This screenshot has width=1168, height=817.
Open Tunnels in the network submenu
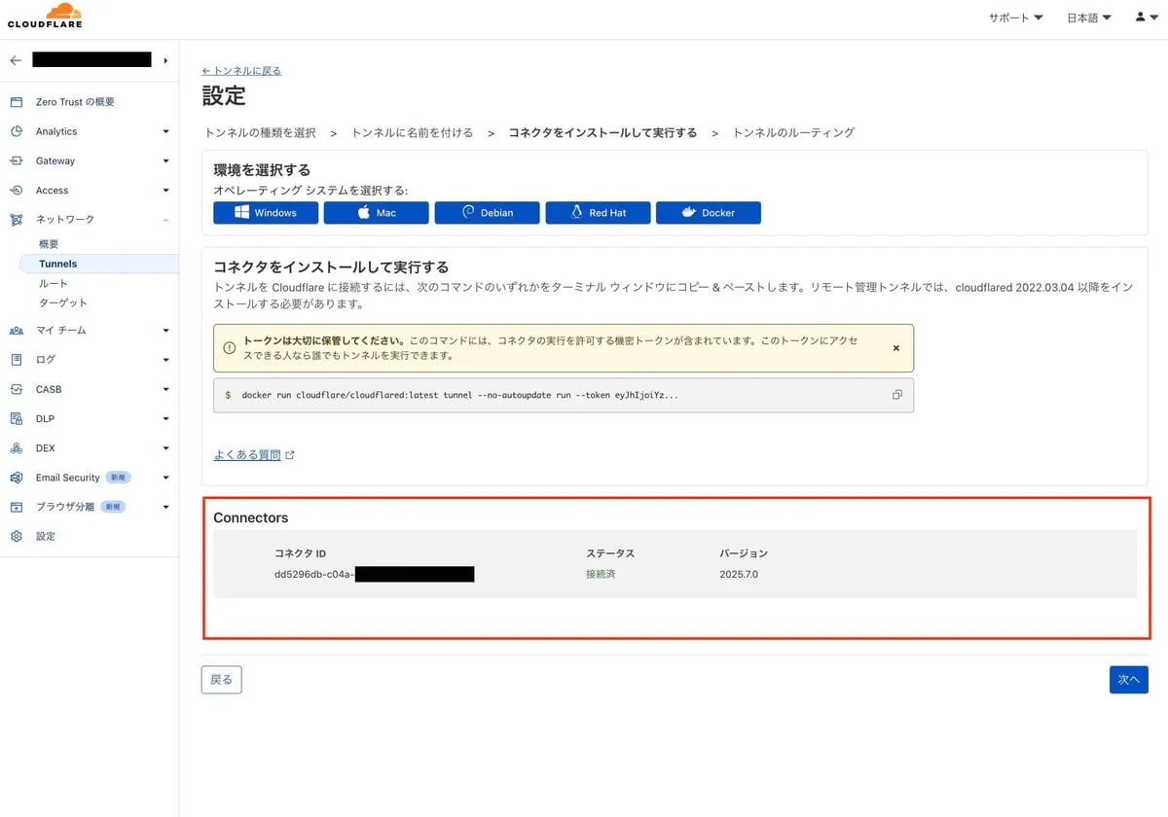tap(58, 264)
